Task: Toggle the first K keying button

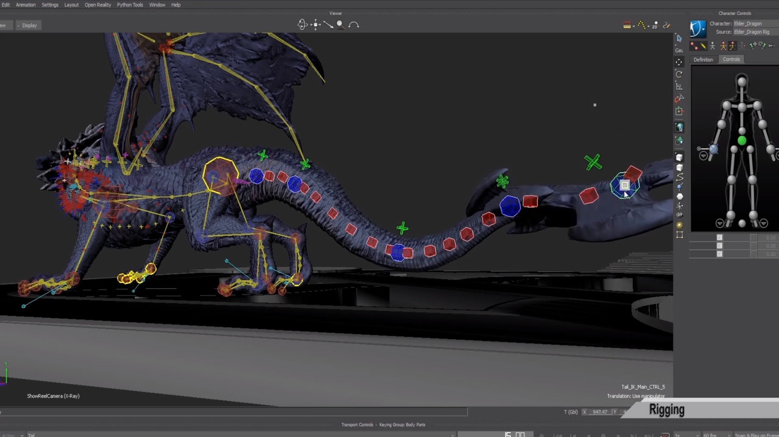Action: (720, 237)
